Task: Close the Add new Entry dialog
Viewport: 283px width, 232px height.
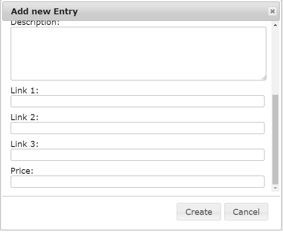Action: click(x=272, y=12)
